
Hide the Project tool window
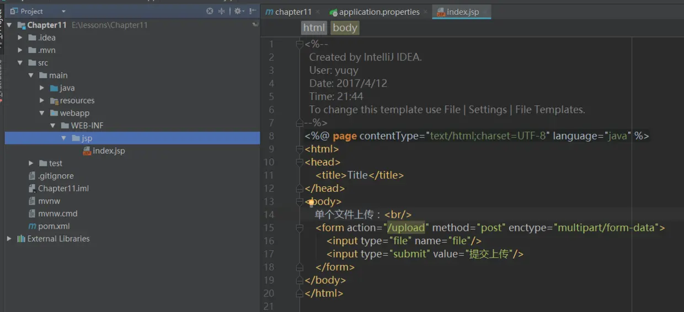click(x=252, y=11)
